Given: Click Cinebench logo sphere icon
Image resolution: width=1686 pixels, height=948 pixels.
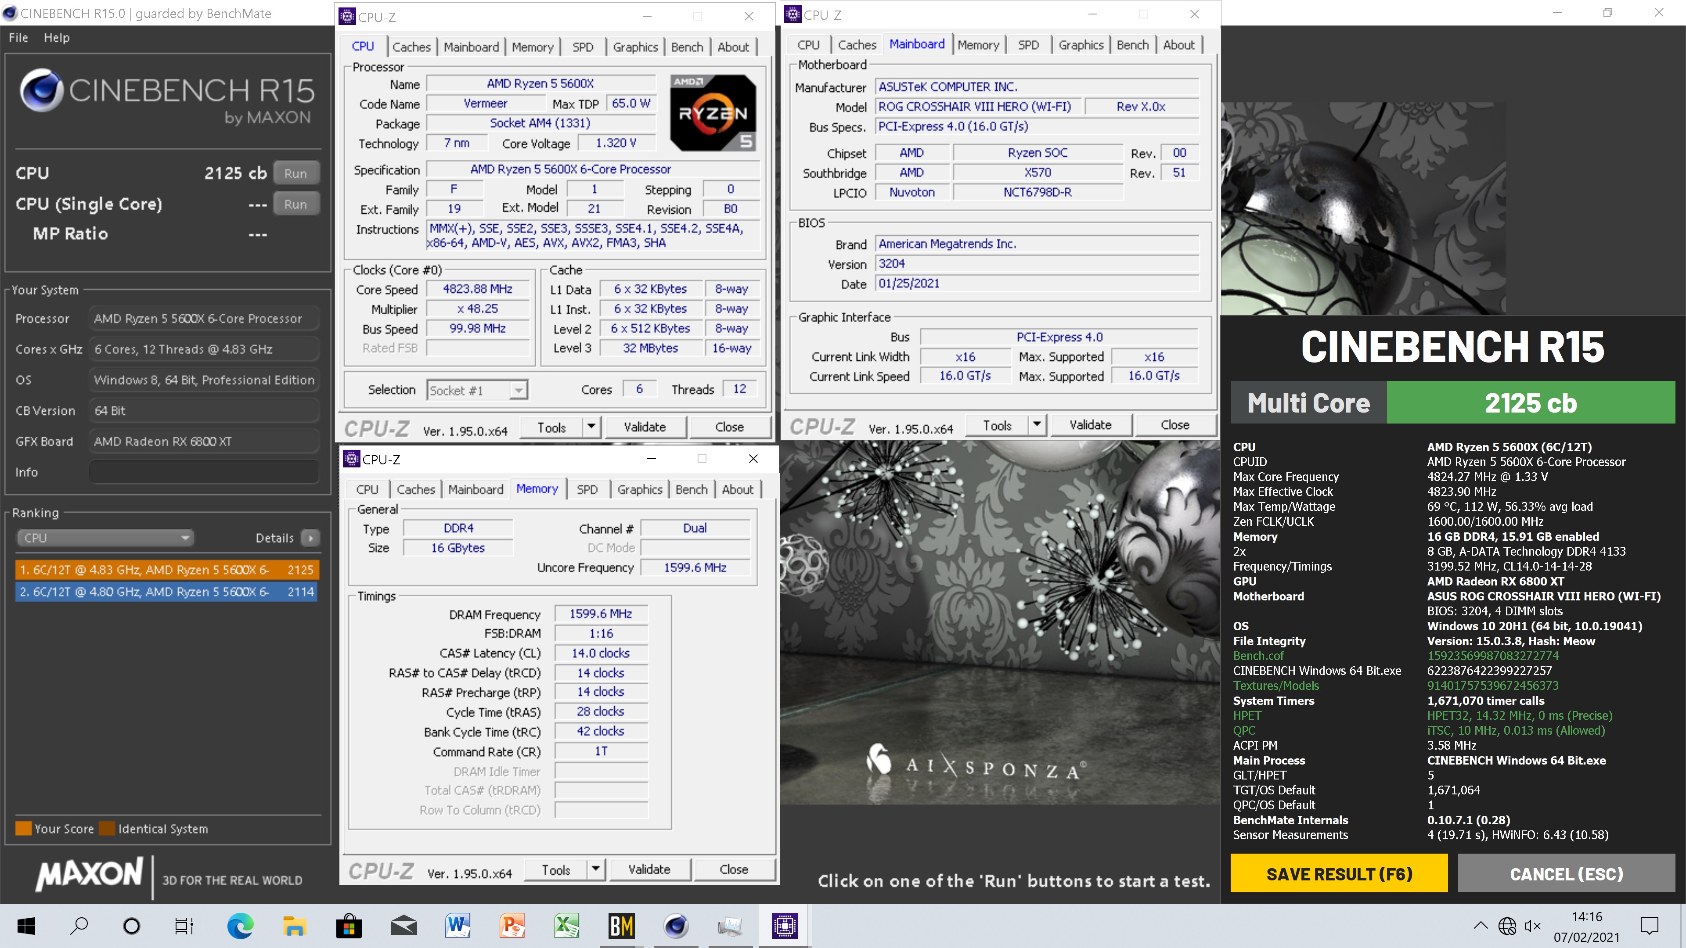Looking at the screenshot, I should pyautogui.click(x=40, y=90).
